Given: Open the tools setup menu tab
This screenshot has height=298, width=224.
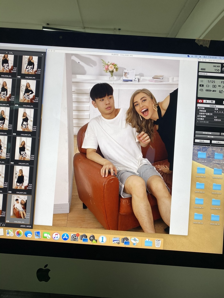Looking at the screenshot, I should tap(212, 102).
